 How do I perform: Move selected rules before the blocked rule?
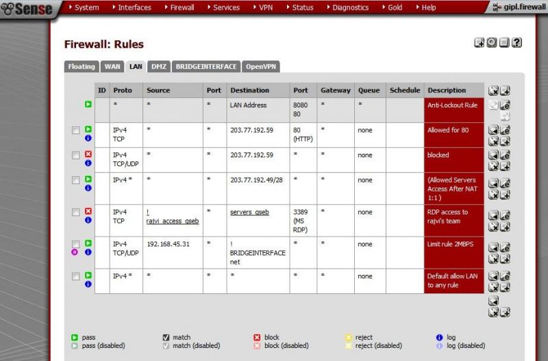(493, 155)
